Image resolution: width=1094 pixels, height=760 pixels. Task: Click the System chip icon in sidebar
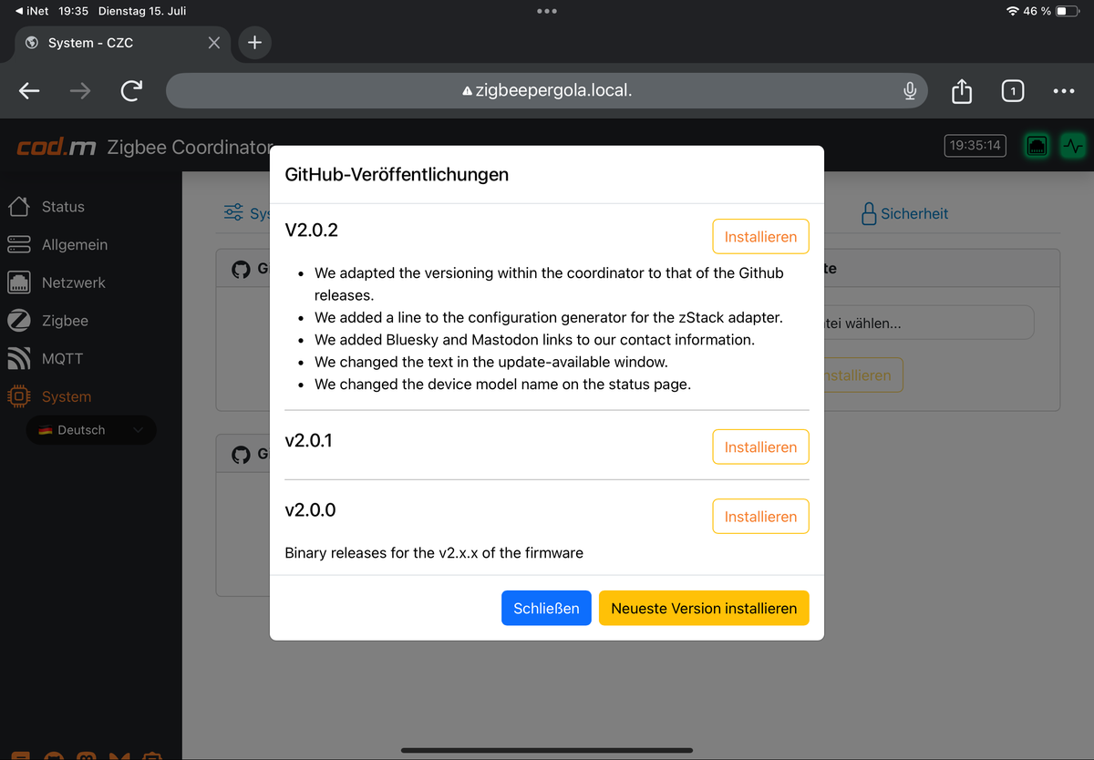pos(19,396)
